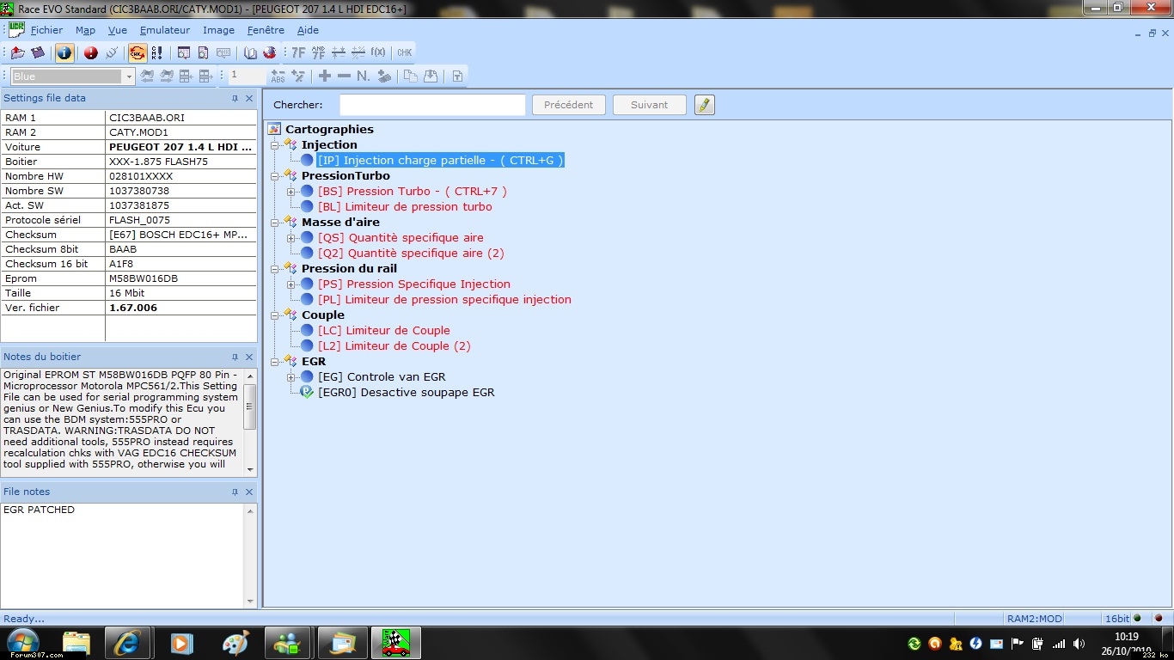Click the pencil icon beside Suivant
Viewport: 1174px width, 660px height.
pyautogui.click(x=705, y=105)
